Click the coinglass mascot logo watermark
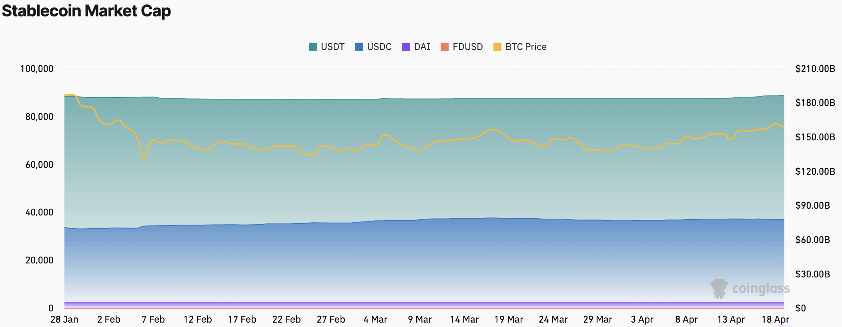842x327 pixels. click(719, 289)
